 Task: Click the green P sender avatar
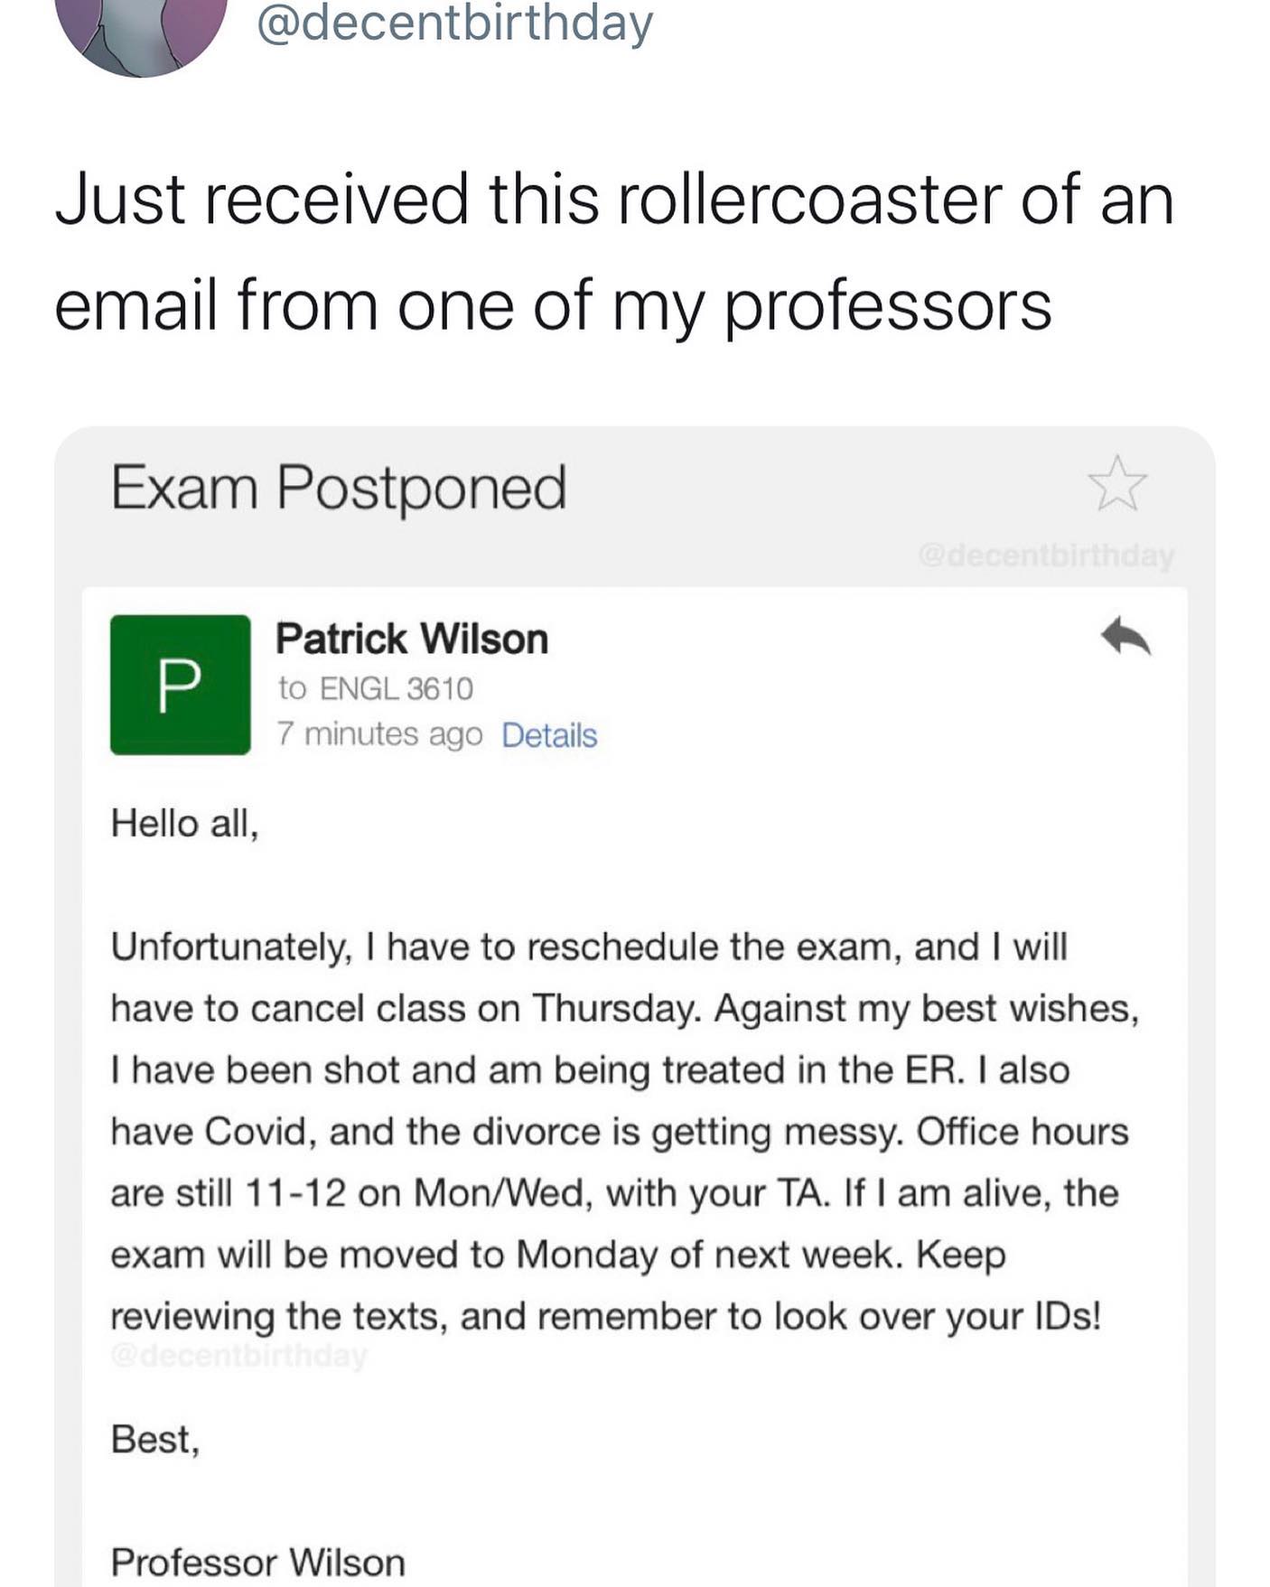(x=181, y=685)
